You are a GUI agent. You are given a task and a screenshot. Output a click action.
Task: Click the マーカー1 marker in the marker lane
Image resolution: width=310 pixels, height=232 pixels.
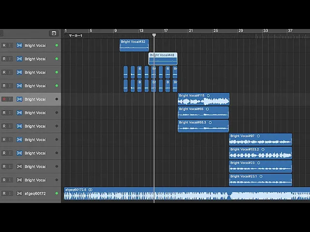coord(76,36)
